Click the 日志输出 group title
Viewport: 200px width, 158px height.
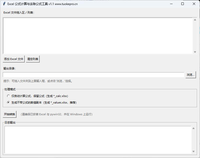(10, 122)
